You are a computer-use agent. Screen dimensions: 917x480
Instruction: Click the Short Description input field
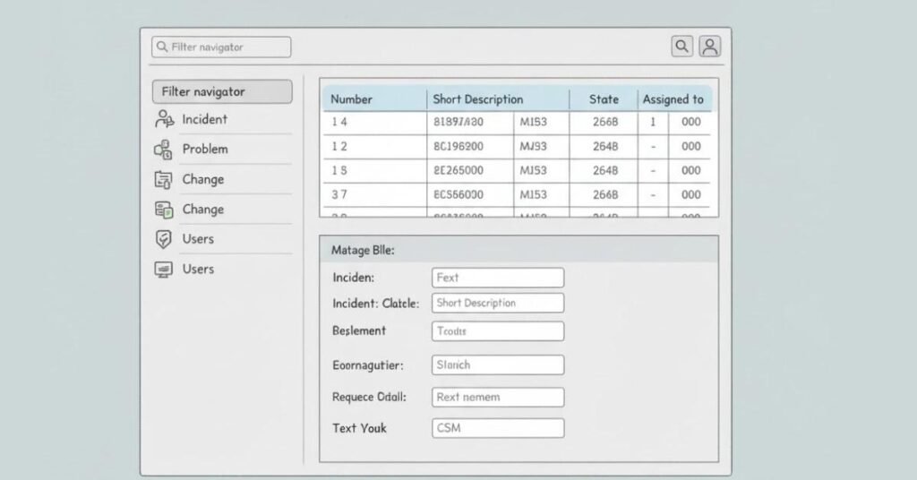coord(498,303)
